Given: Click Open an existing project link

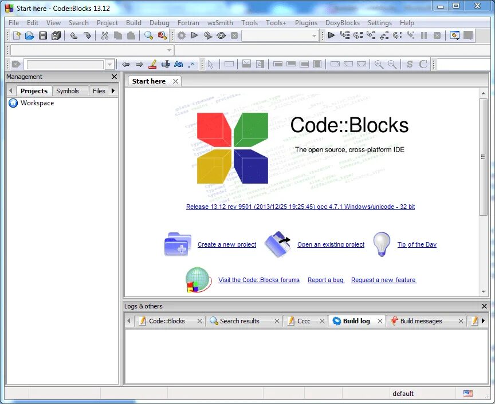Looking at the screenshot, I should (331, 244).
